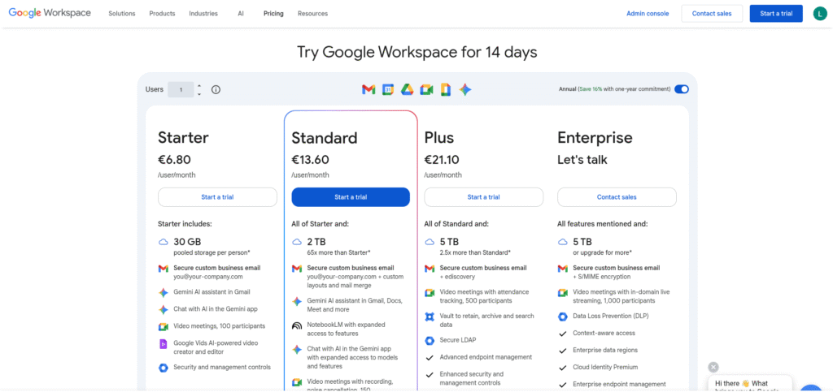
Task: Click the NotebookLM icon in the Standard column
Action: pos(296,325)
